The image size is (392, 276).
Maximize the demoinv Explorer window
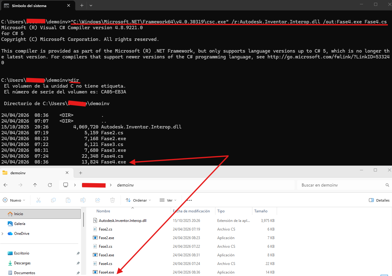[375, 170]
